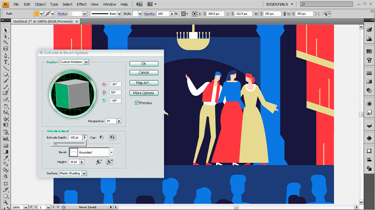Open the Swatches panel grid icon
Screen dimensions: 375x210
[x=369, y=51]
